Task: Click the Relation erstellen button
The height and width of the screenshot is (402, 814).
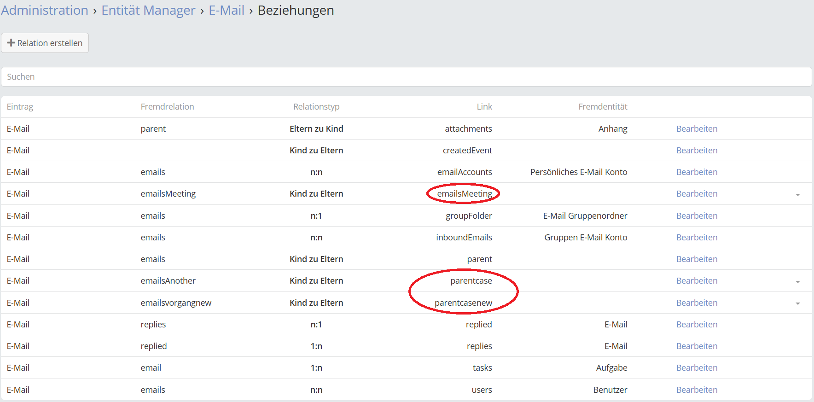Action: point(45,43)
